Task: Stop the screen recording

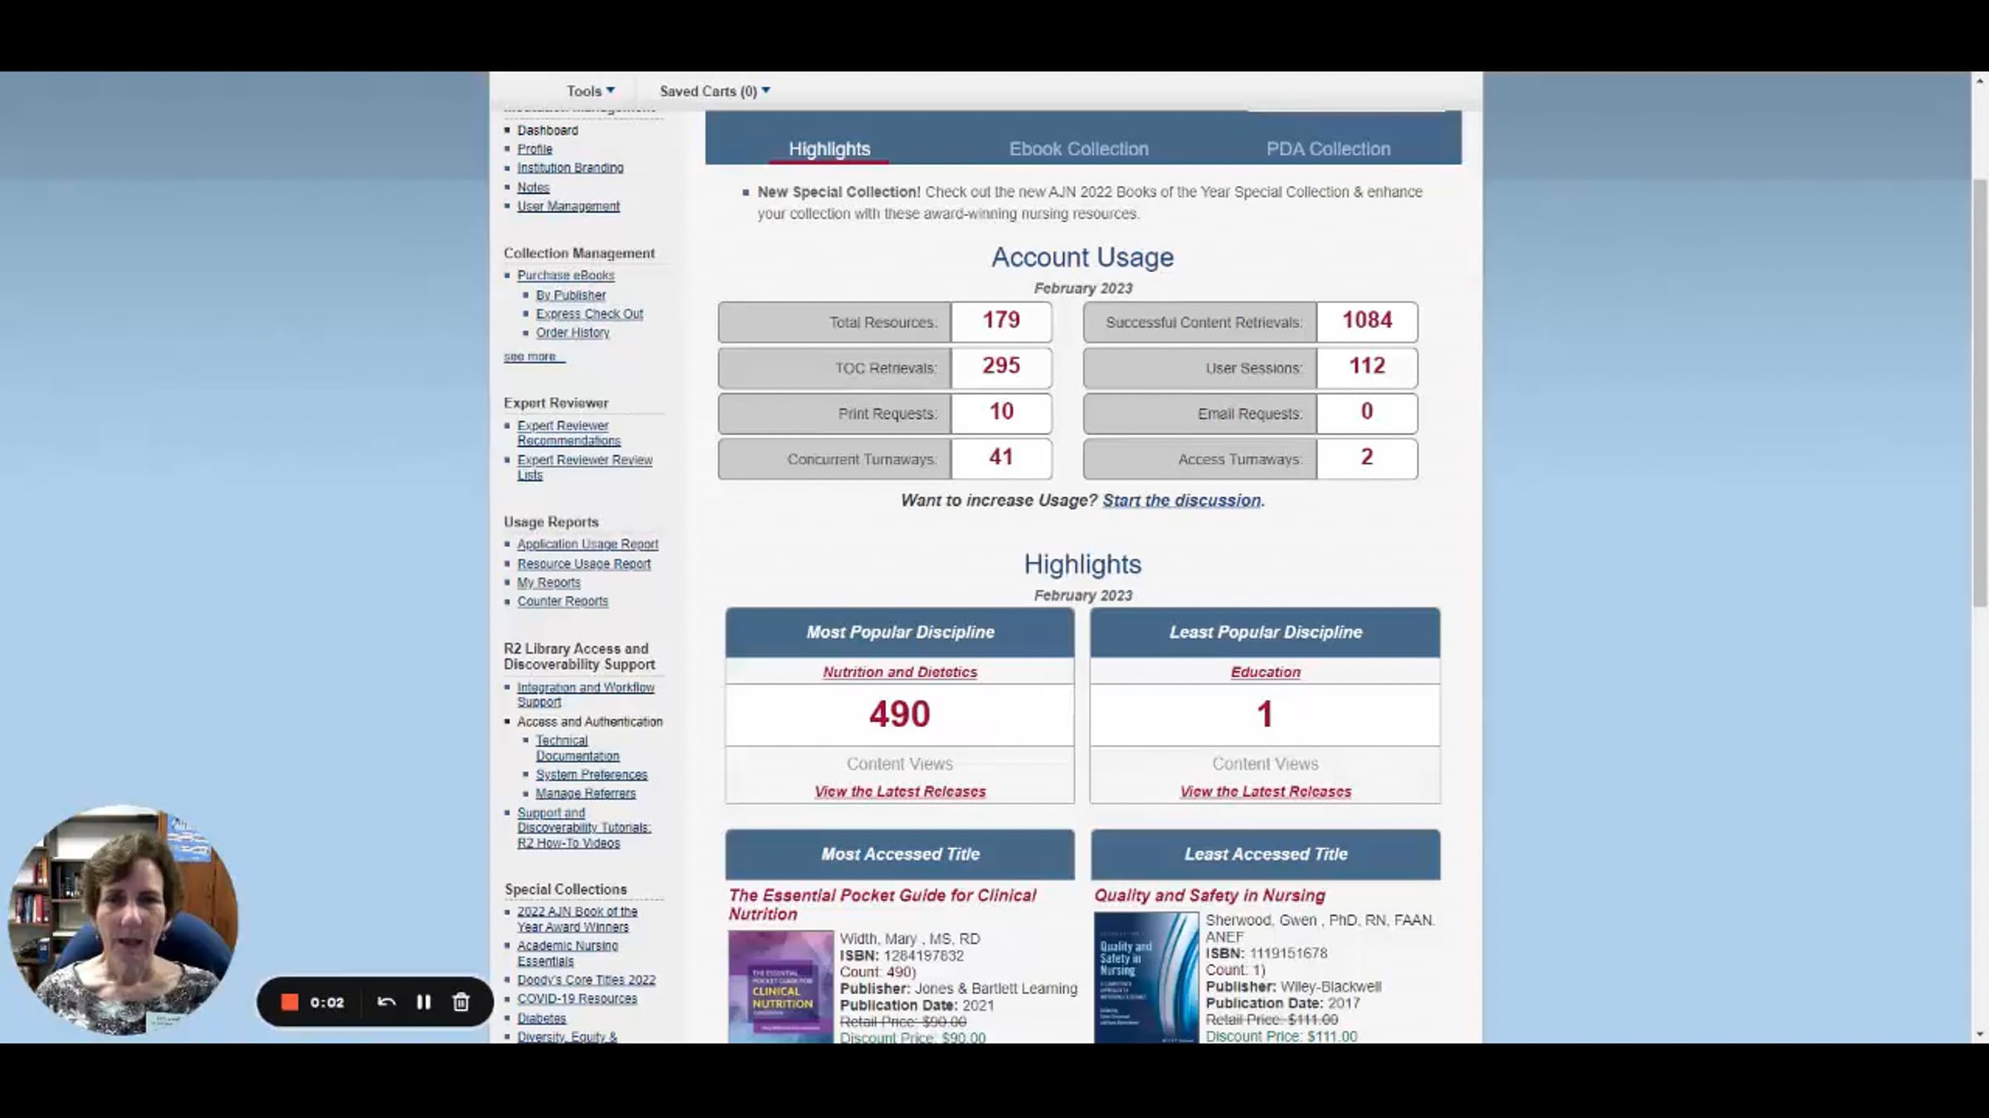Action: 289,1002
